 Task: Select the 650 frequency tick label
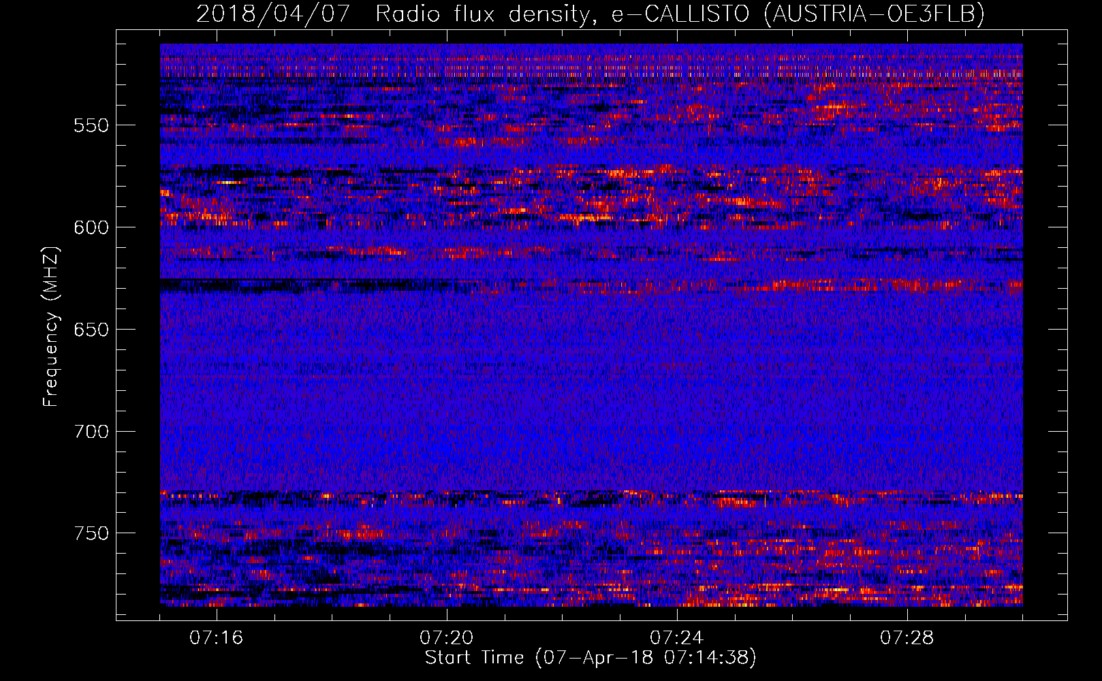[91, 330]
